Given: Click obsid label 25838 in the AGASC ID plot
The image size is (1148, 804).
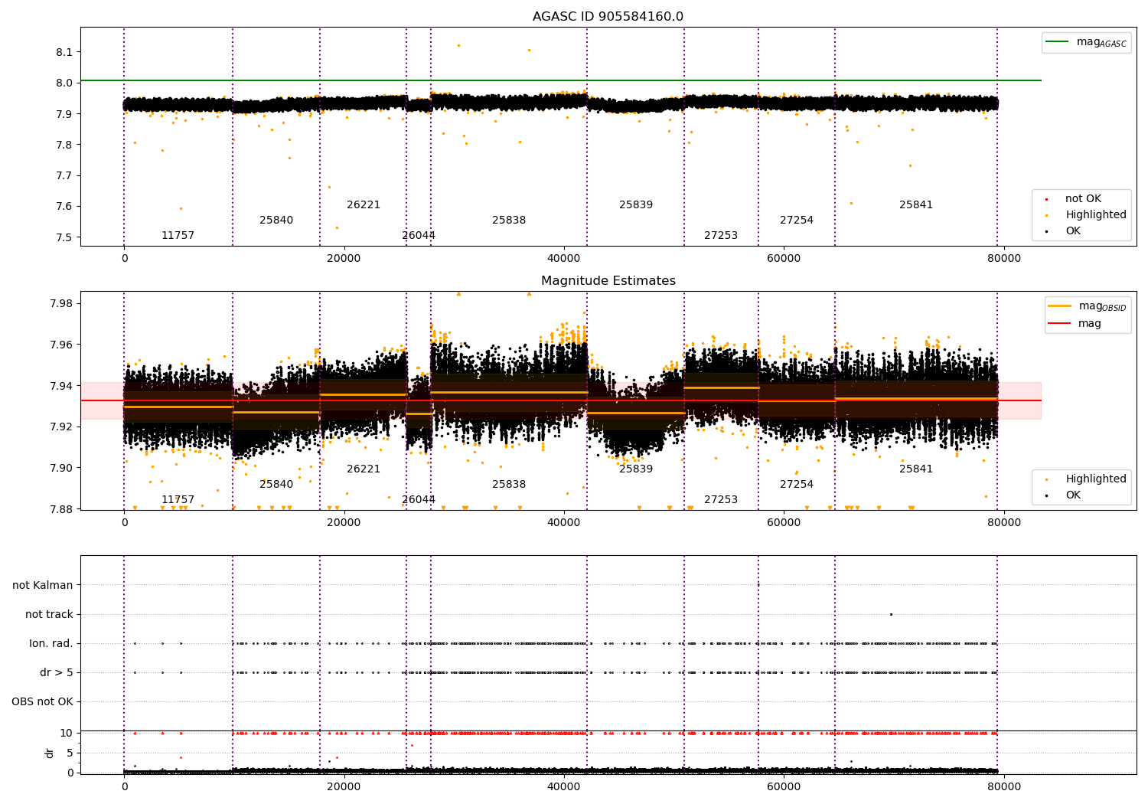Looking at the screenshot, I should coord(509,220).
